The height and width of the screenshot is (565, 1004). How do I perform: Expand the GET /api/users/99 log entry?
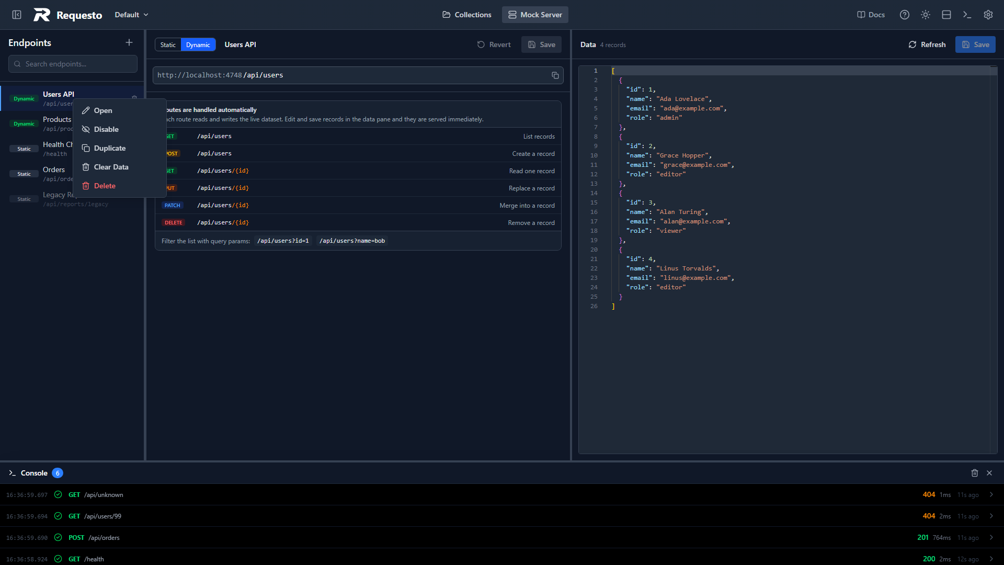(x=502, y=516)
